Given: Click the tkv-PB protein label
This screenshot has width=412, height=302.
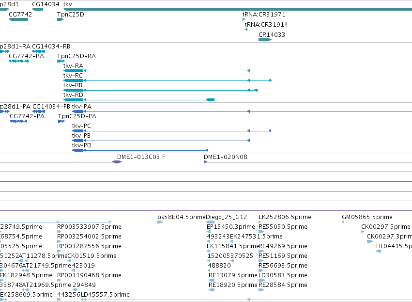Looking at the screenshot, I should (x=81, y=136).
